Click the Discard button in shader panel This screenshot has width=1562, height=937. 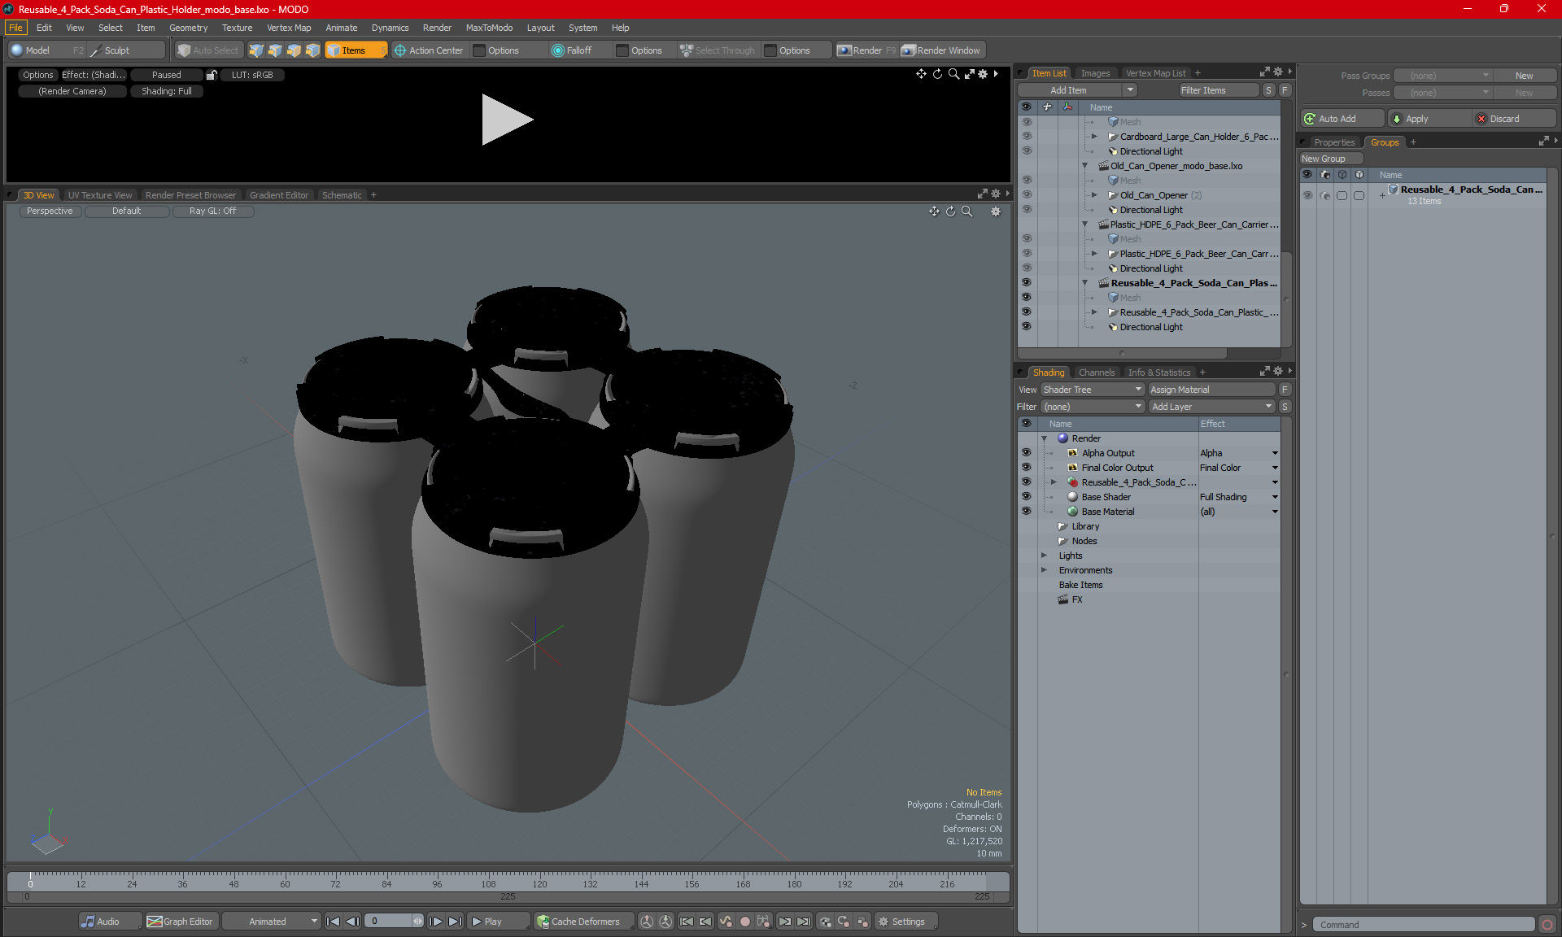pyautogui.click(x=1506, y=118)
